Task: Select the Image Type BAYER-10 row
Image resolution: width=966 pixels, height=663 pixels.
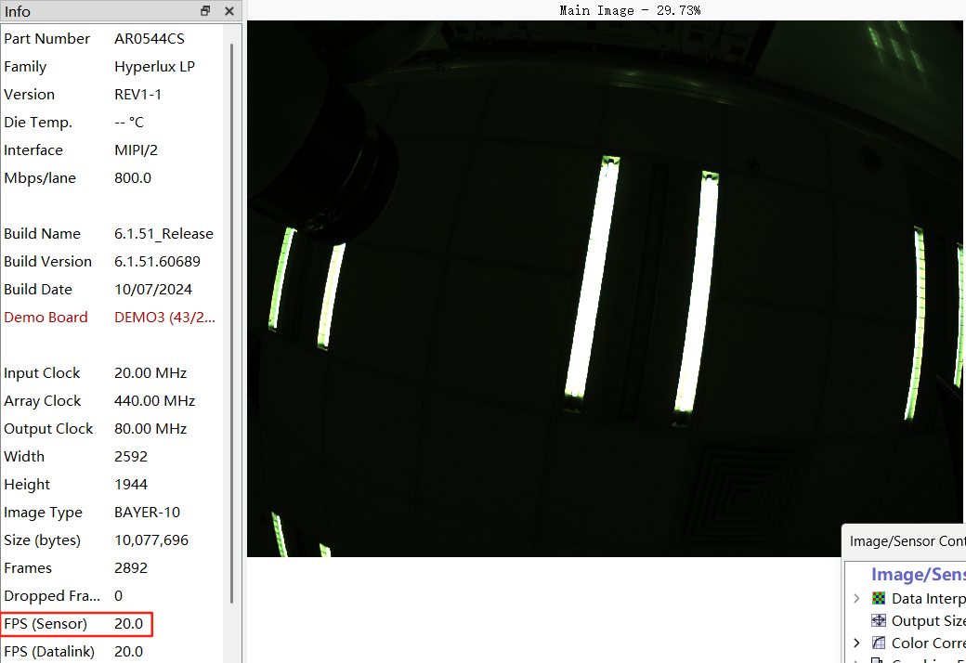Action: pyautogui.click(x=110, y=513)
